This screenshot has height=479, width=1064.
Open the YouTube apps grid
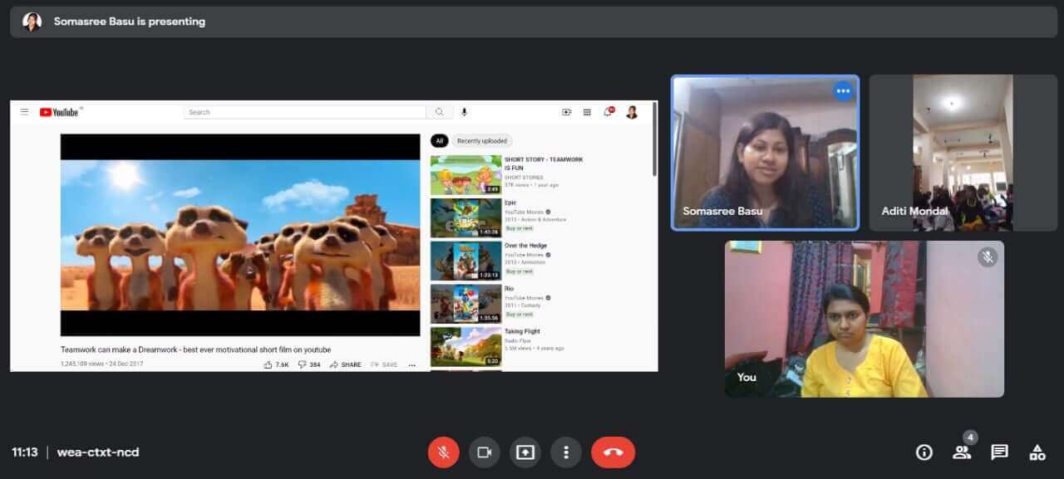click(587, 112)
